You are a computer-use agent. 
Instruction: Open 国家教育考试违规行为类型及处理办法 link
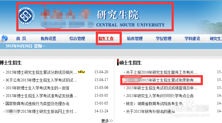pyautogui.click(x=37, y=104)
